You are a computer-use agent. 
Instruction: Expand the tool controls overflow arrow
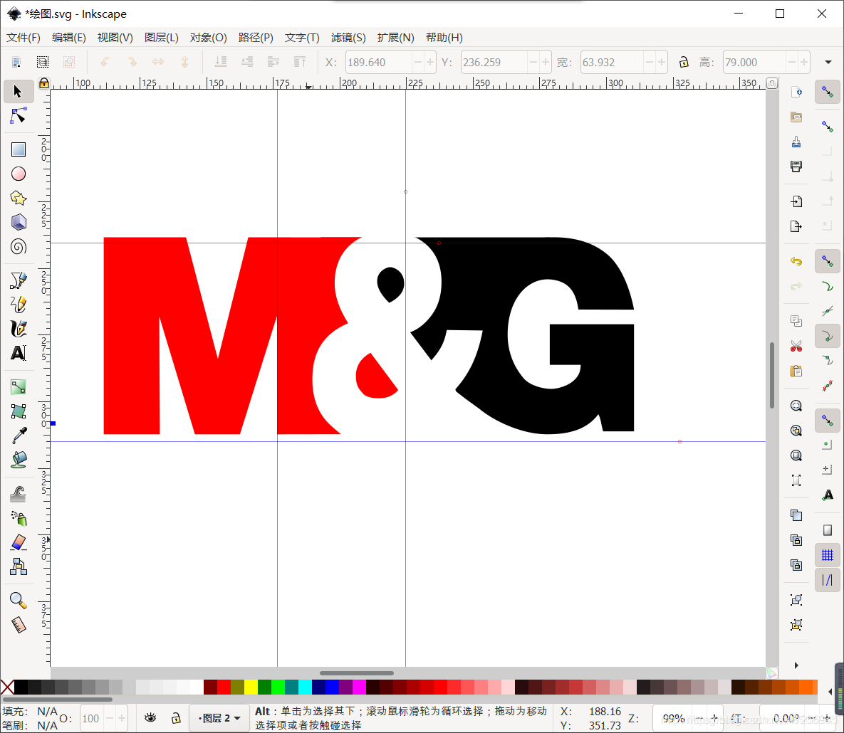[828, 62]
